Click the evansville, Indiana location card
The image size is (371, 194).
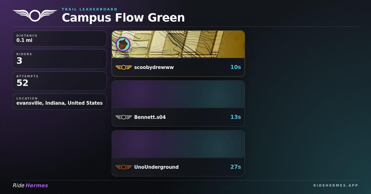pos(59,101)
